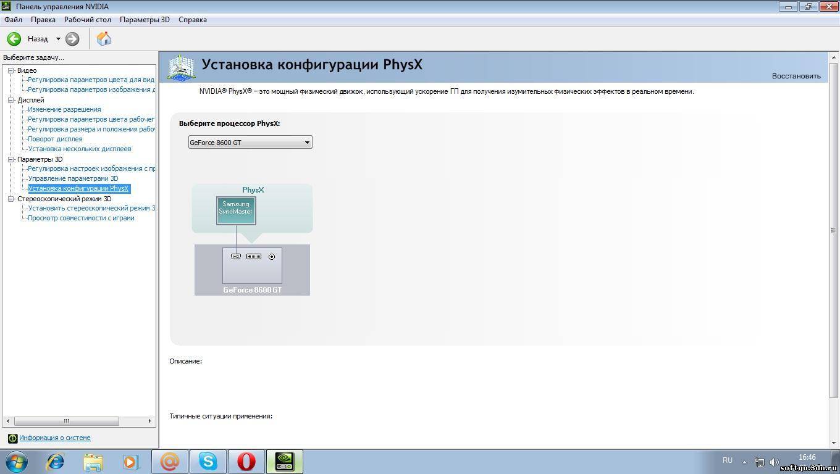Click the volume speaker tray icon
The image size is (840, 474).
(775, 462)
